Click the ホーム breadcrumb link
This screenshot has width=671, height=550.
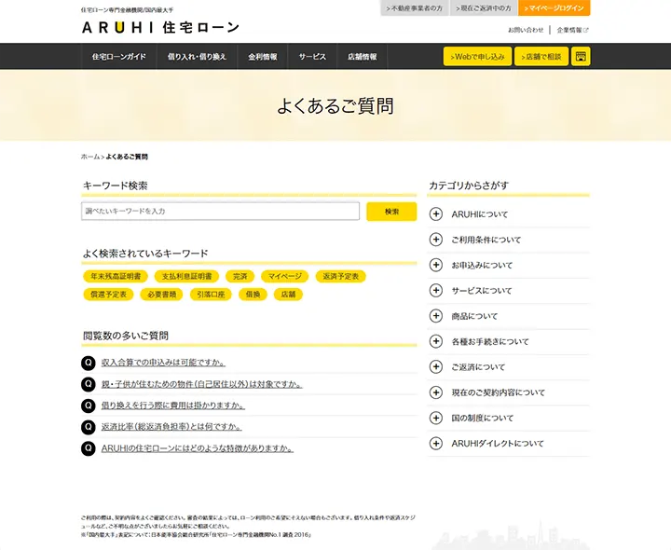89,157
